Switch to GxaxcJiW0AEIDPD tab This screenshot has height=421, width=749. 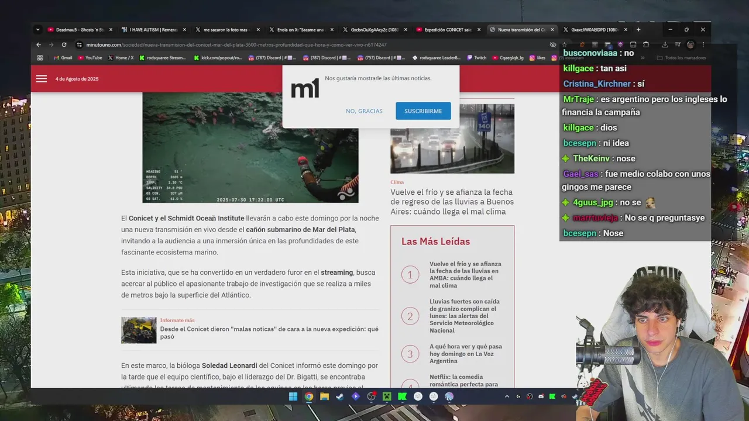[595, 29]
